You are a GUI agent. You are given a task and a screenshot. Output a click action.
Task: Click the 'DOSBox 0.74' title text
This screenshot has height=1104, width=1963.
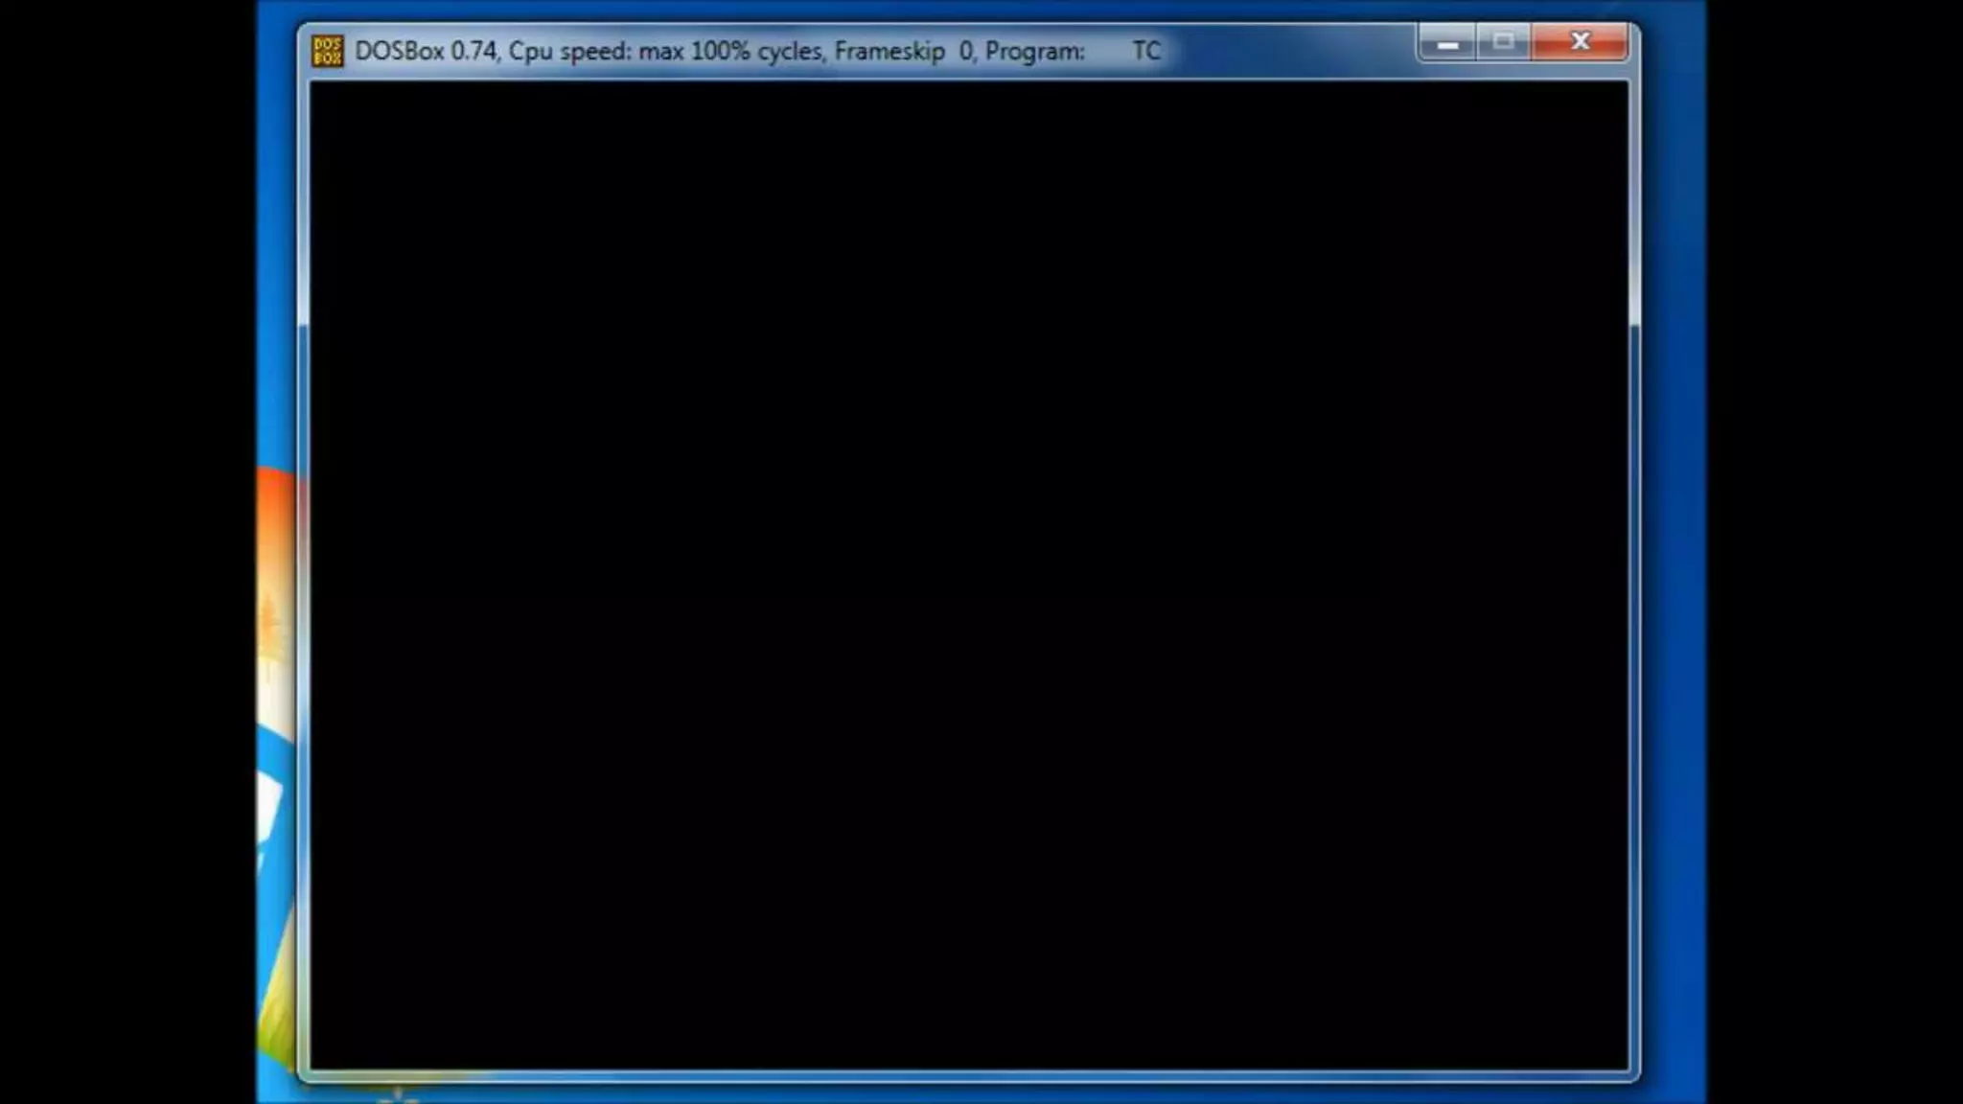[x=426, y=51]
